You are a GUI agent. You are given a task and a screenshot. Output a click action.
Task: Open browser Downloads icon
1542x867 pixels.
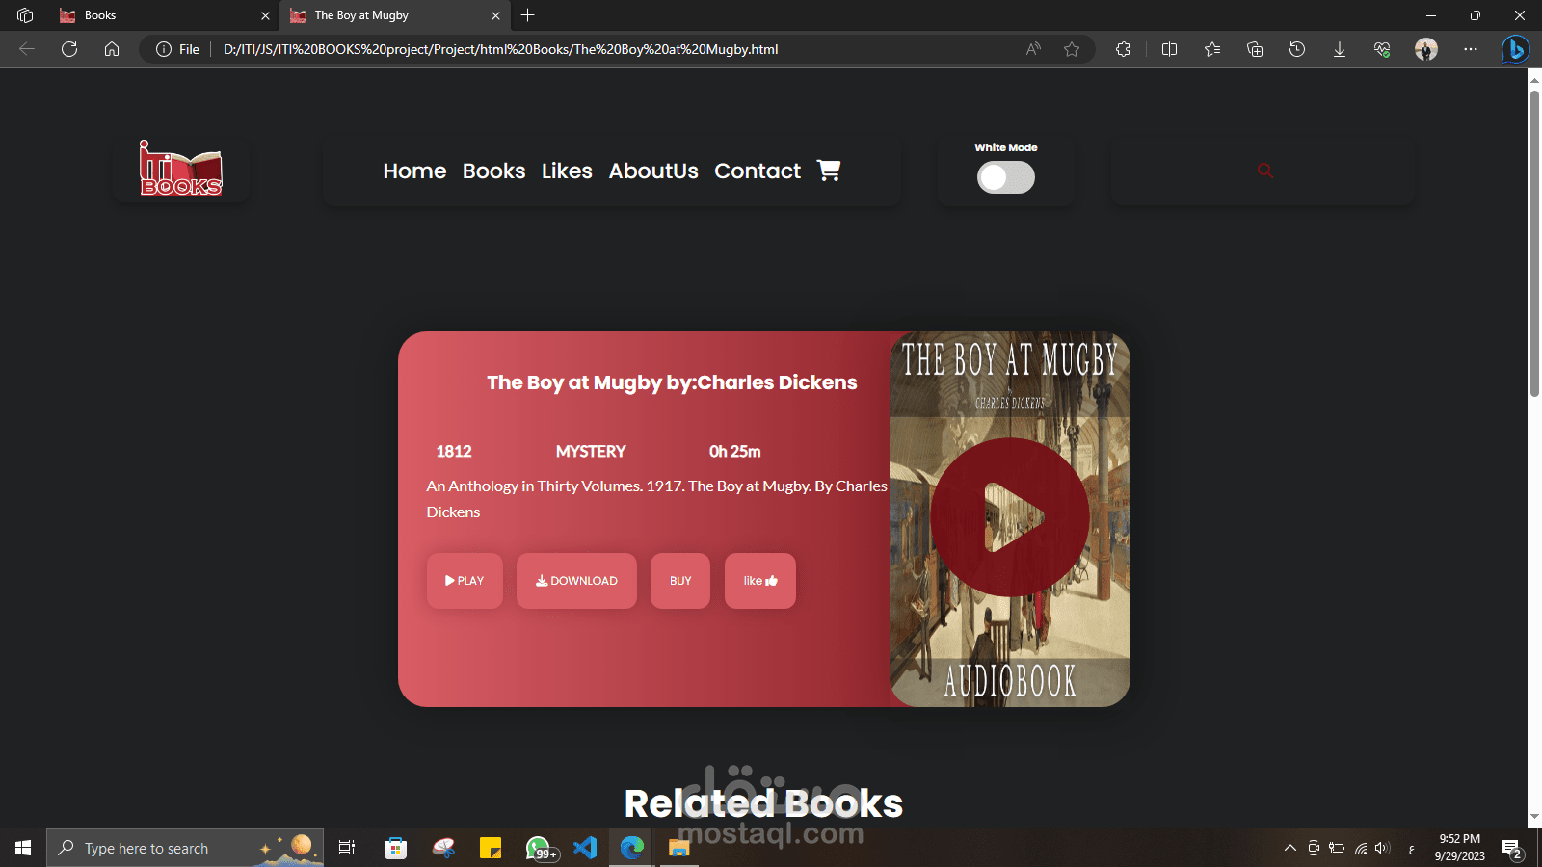pyautogui.click(x=1340, y=49)
